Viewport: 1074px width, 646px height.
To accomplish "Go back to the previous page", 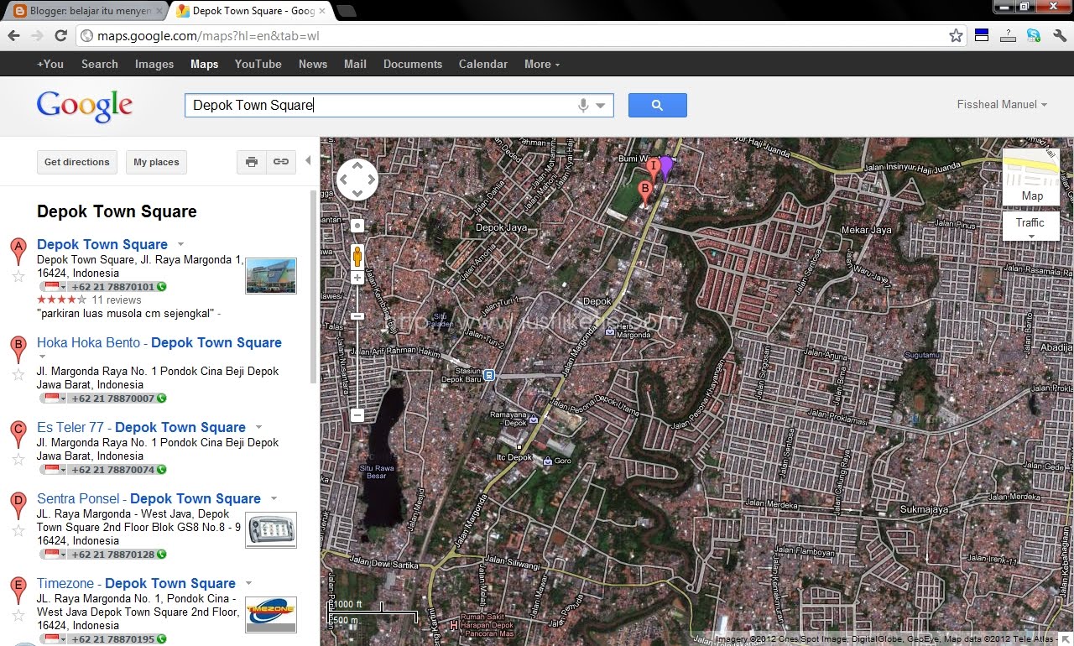I will (13, 36).
